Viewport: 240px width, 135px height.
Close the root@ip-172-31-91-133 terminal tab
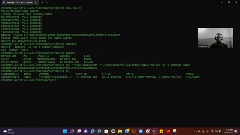[x=36, y=3]
